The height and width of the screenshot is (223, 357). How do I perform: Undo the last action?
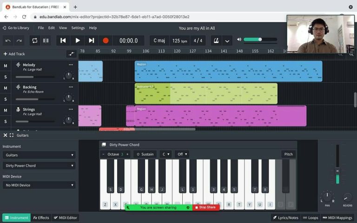[8, 41]
